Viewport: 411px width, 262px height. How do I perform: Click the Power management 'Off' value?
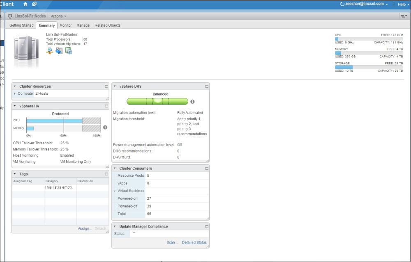pos(180,145)
